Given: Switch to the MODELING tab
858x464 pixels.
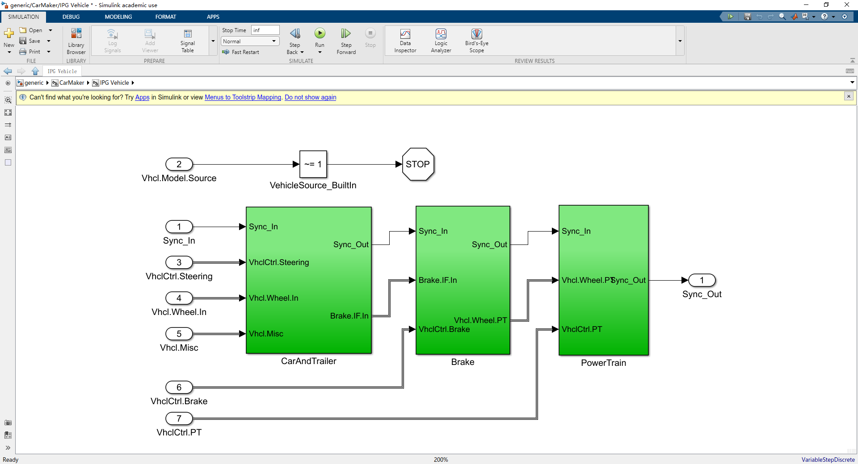Looking at the screenshot, I should click(x=118, y=17).
